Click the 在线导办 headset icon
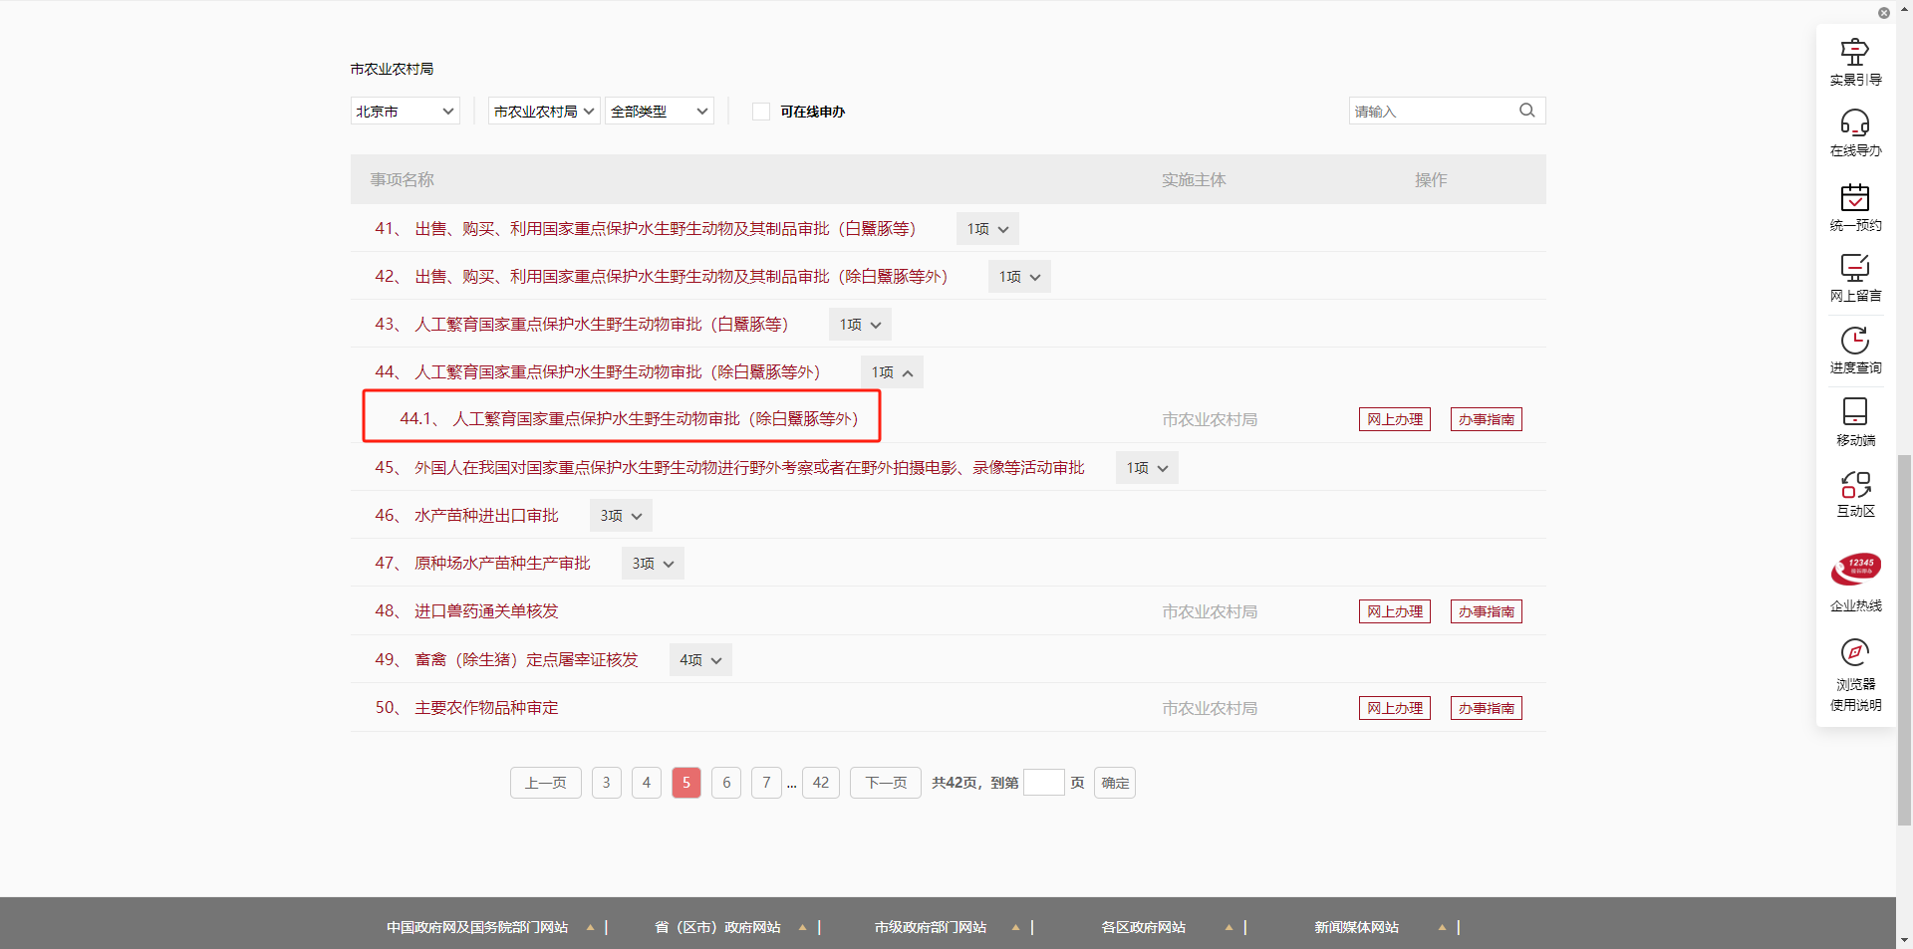 1854,123
